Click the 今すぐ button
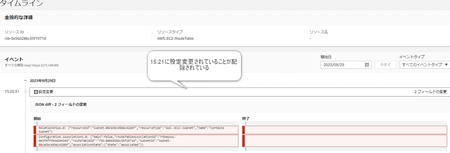Viewport: 450px width, 153px height. point(385,65)
